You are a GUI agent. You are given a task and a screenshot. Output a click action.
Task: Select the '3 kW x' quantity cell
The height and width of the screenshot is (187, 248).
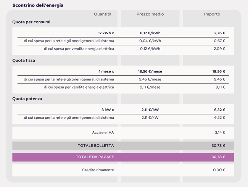coord(108,110)
